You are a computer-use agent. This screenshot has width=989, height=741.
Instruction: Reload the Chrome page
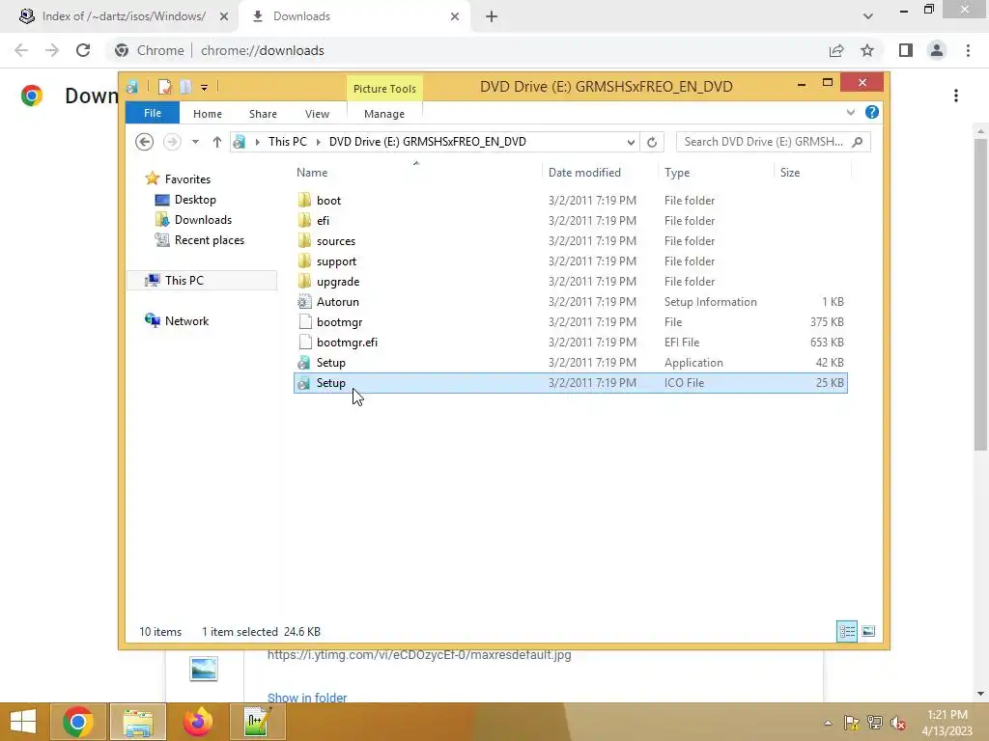tap(83, 50)
